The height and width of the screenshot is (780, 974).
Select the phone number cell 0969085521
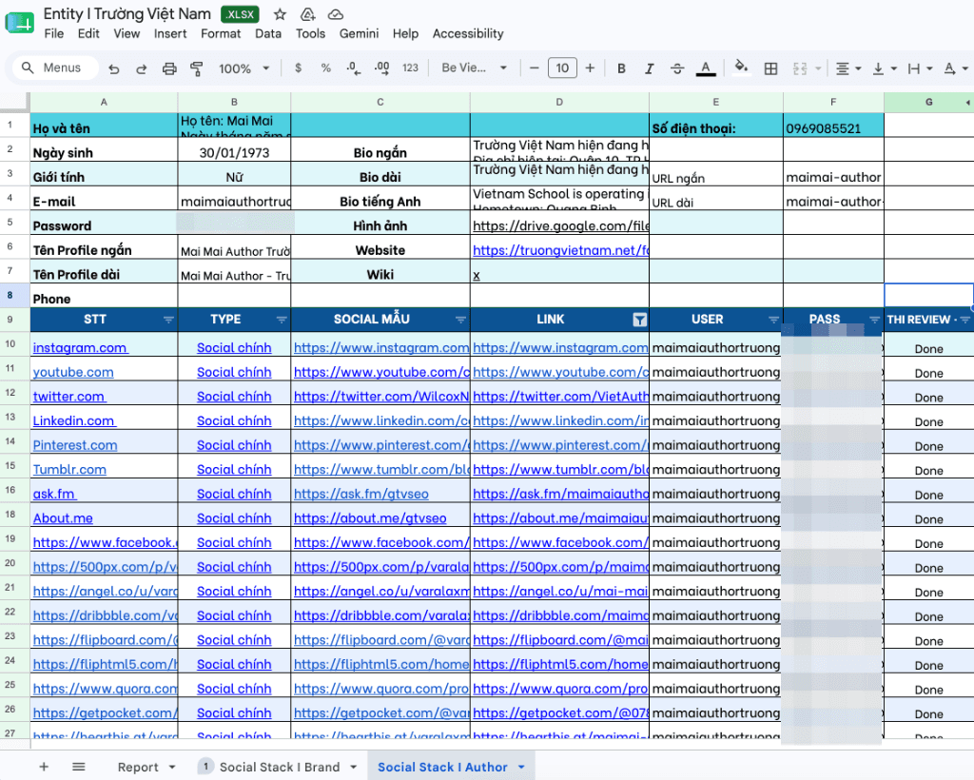pyautogui.click(x=833, y=125)
